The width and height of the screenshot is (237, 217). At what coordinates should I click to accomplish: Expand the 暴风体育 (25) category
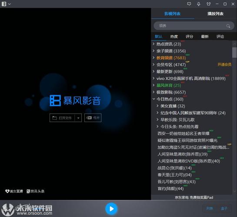(x=154, y=85)
